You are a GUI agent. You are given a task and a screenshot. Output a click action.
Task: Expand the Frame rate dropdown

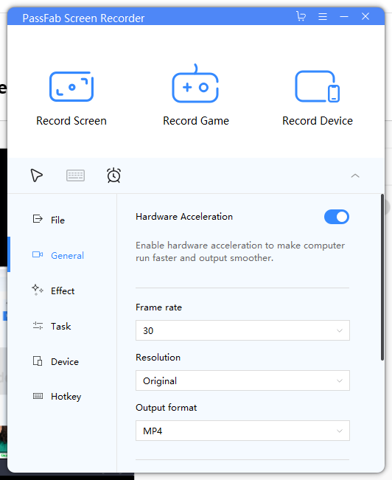click(x=242, y=330)
